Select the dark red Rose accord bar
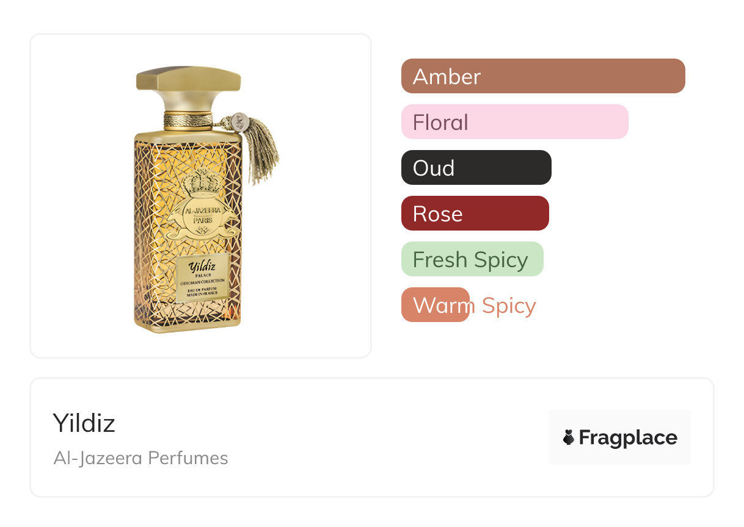Image resolution: width=744 pixels, height=527 pixels. (x=475, y=213)
